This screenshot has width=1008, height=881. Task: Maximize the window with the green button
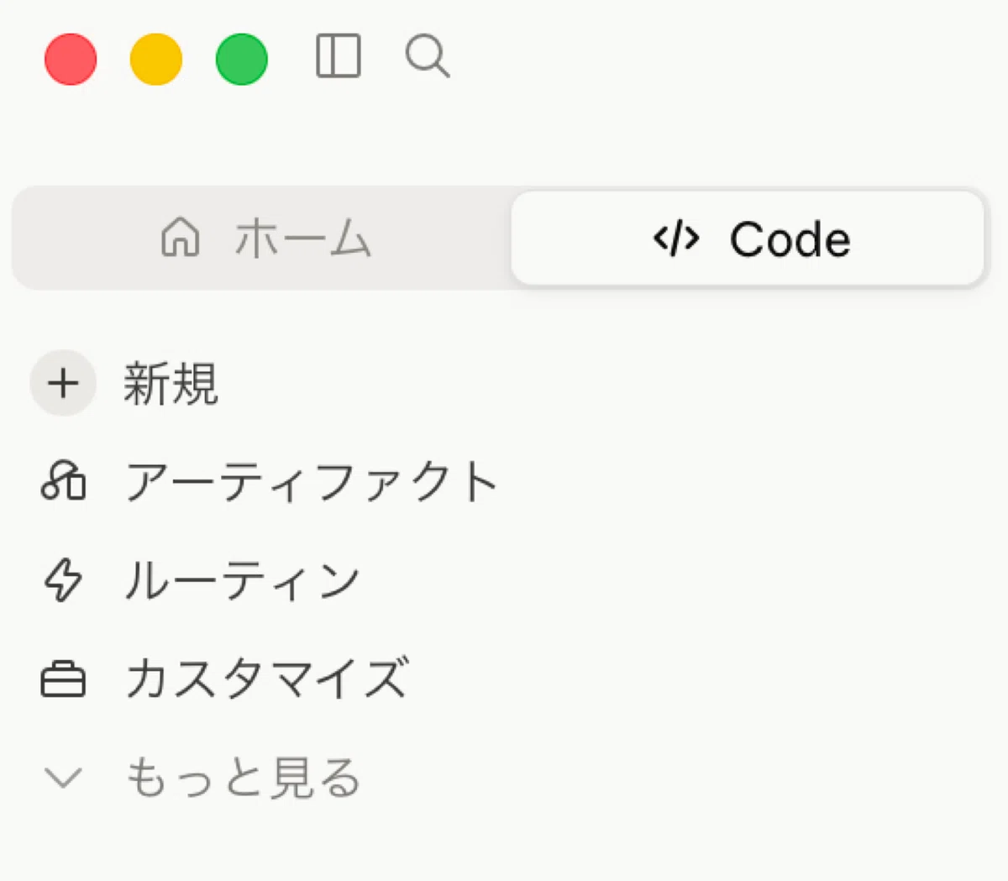tap(242, 59)
